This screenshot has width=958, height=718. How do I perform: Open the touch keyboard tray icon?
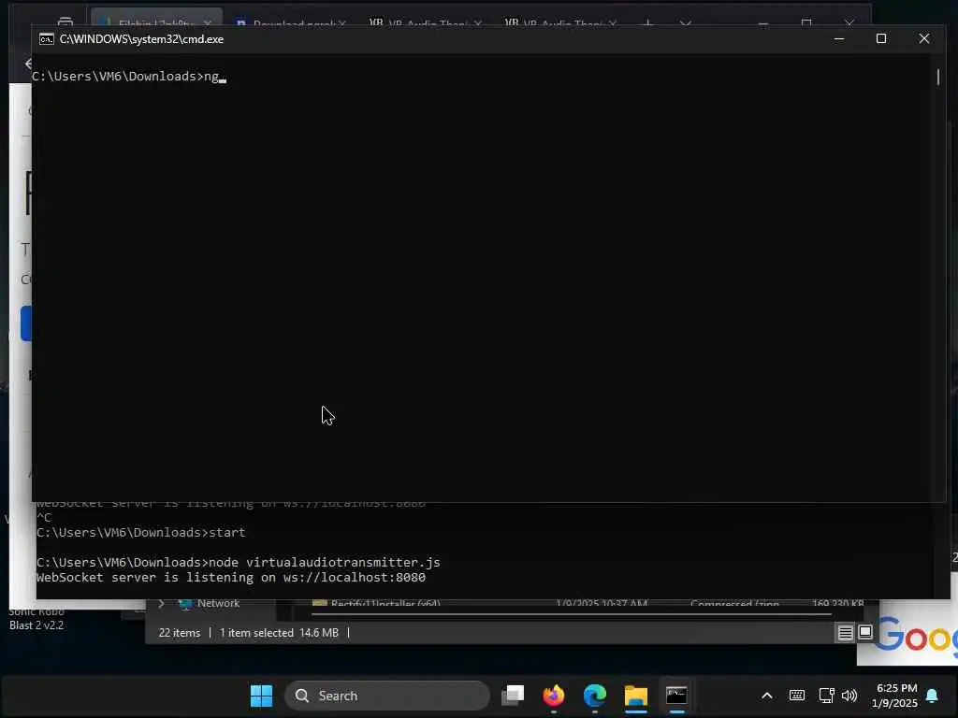tap(797, 696)
